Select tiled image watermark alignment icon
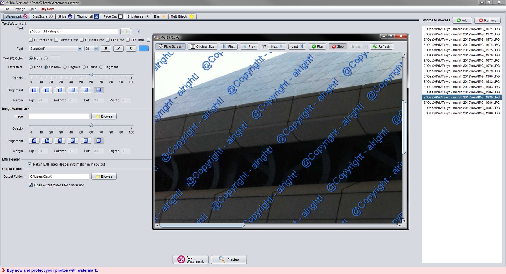 [x=99, y=141]
